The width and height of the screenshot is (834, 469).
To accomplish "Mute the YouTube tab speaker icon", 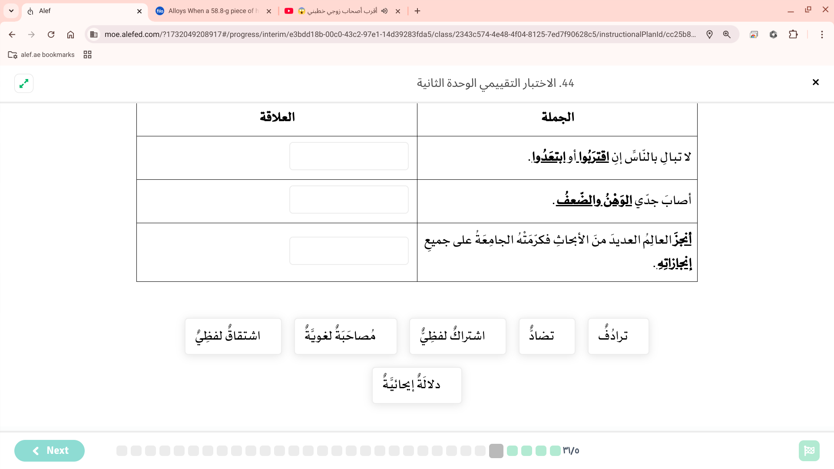I will tap(384, 11).
